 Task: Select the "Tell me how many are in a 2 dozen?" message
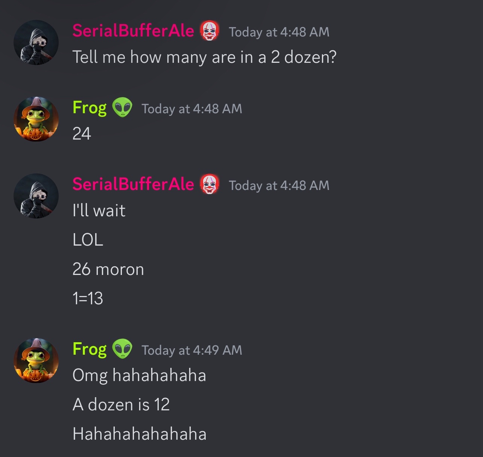point(204,57)
